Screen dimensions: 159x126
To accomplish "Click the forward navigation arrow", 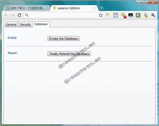I will (13, 15).
